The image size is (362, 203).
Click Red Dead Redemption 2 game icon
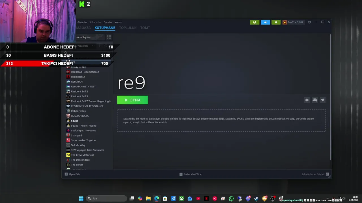[x=68, y=72]
